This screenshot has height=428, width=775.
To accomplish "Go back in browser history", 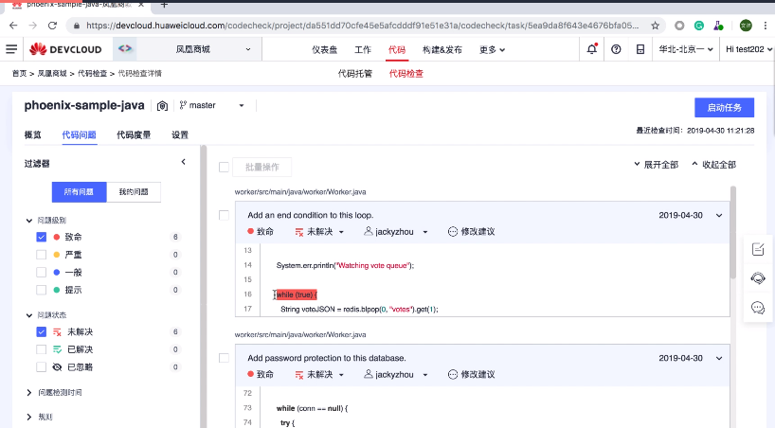I will coord(13,26).
